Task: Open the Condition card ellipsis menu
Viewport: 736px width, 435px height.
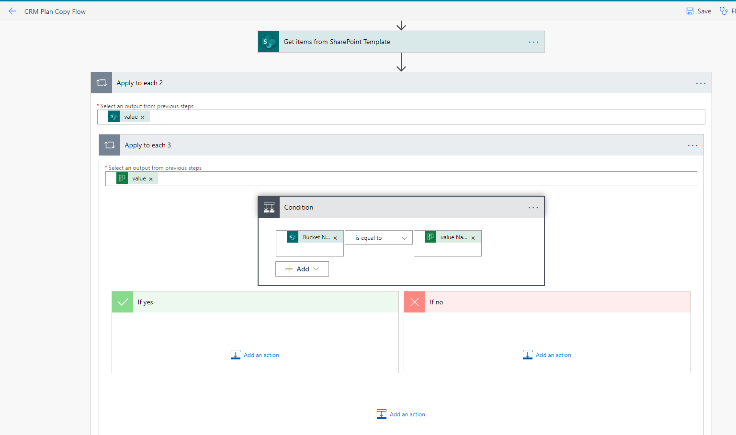Action: (x=533, y=208)
